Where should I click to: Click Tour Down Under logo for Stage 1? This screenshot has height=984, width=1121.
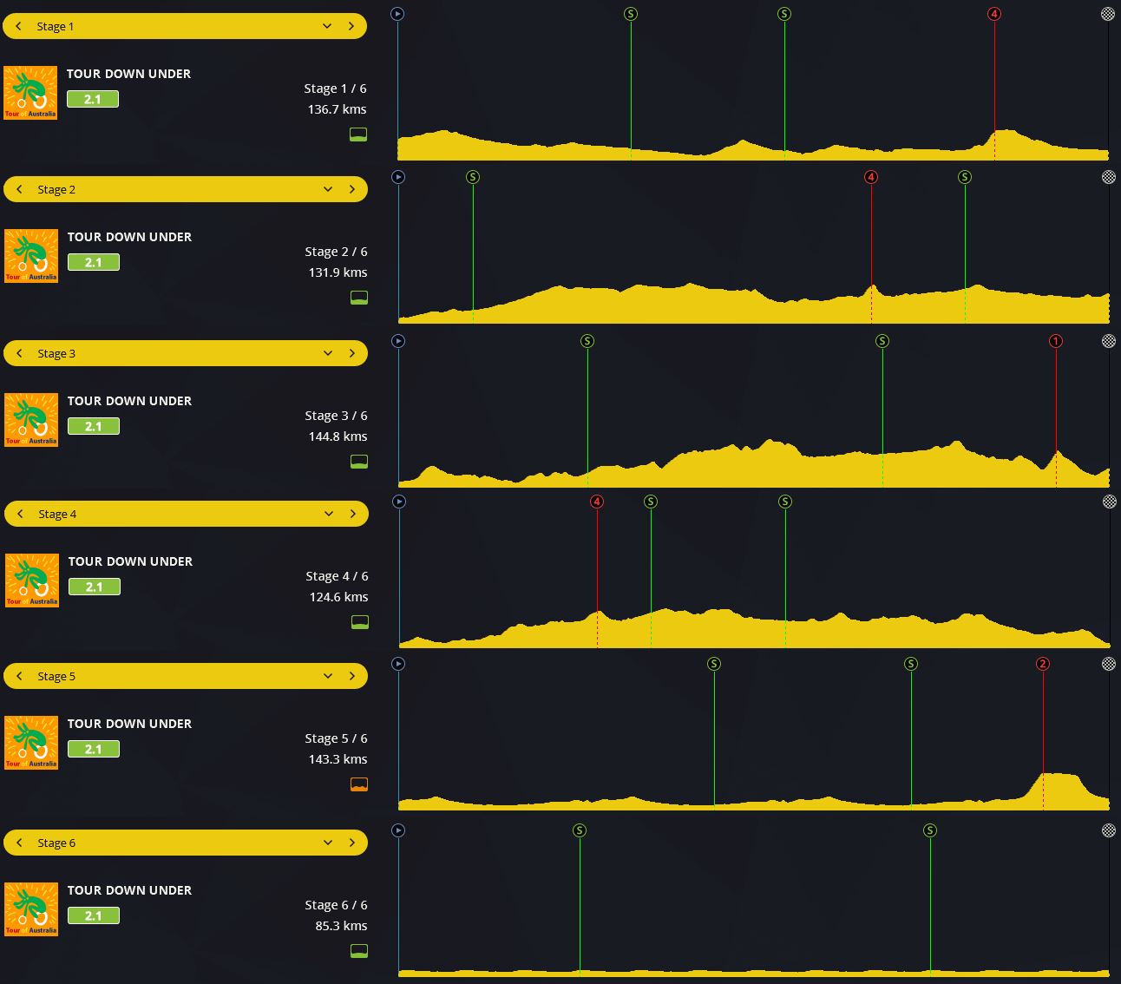30,93
